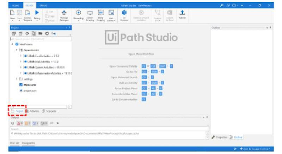The height and width of the screenshot is (154, 282).
Task: Click the Search project input field
Action: pos(41,39)
